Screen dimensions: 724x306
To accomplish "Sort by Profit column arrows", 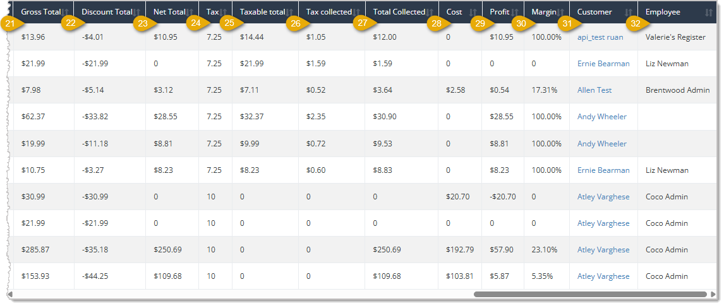I will 515,12.
